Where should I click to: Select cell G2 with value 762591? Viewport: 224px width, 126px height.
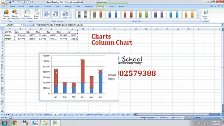72,35
